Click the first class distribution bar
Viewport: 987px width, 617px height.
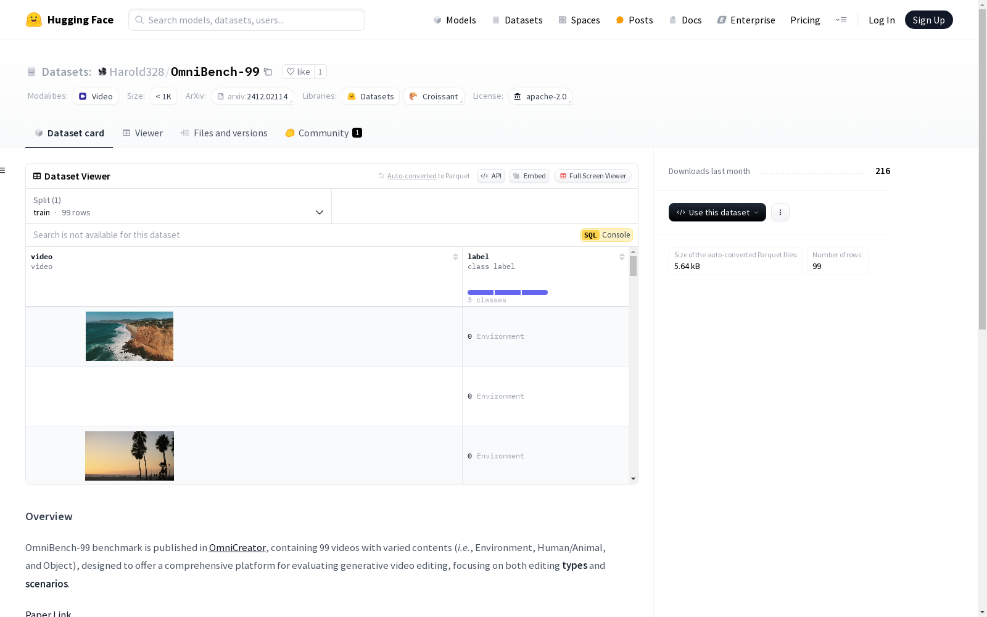click(481, 292)
